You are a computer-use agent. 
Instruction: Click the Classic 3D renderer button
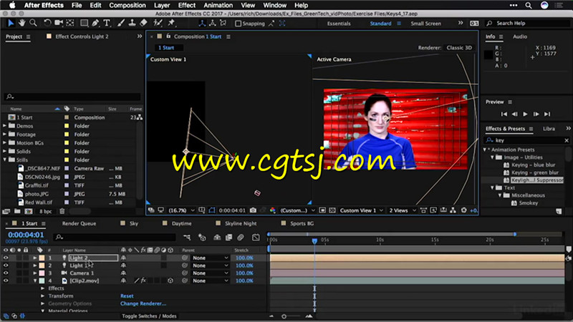[459, 48]
